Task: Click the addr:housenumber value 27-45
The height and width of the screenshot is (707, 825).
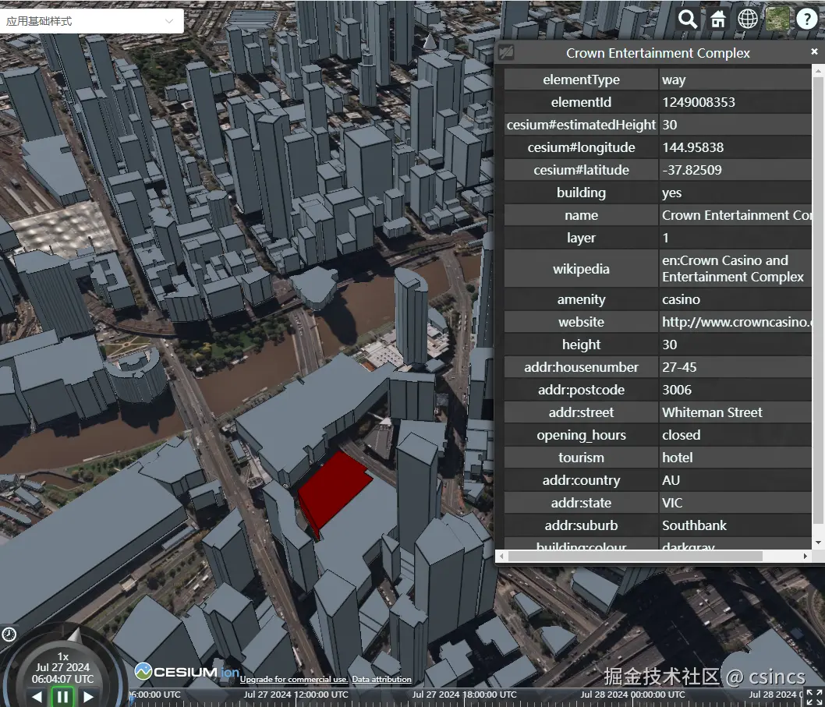Action: (678, 367)
